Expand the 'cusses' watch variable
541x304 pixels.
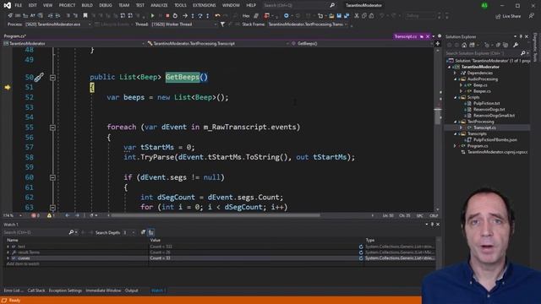8,258
